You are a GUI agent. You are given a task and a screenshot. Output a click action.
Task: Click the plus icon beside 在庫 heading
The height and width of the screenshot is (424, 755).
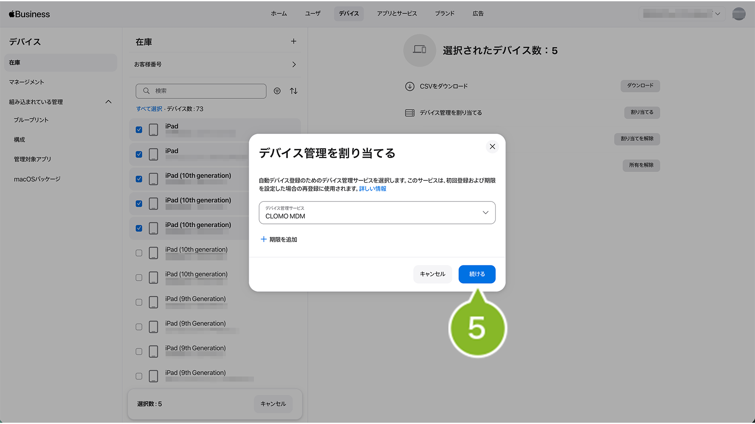click(293, 41)
